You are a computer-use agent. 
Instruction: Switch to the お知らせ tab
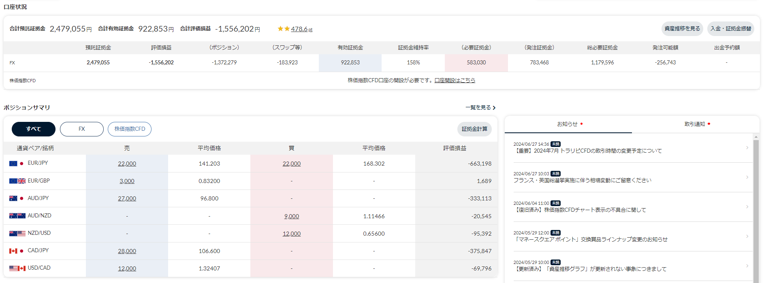click(568, 124)
